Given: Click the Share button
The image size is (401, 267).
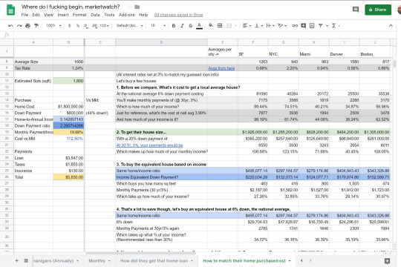Looking at the screenshot, I should [x=378, y=10].
